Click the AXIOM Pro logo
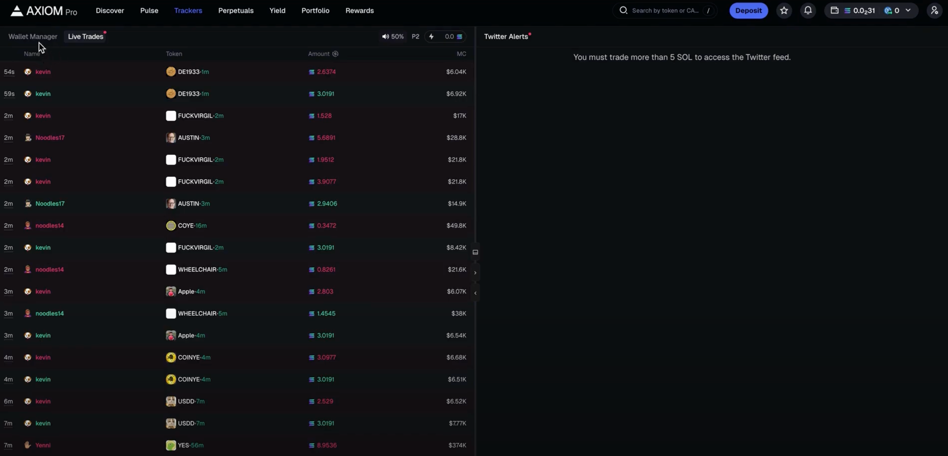 pos(43,10)
